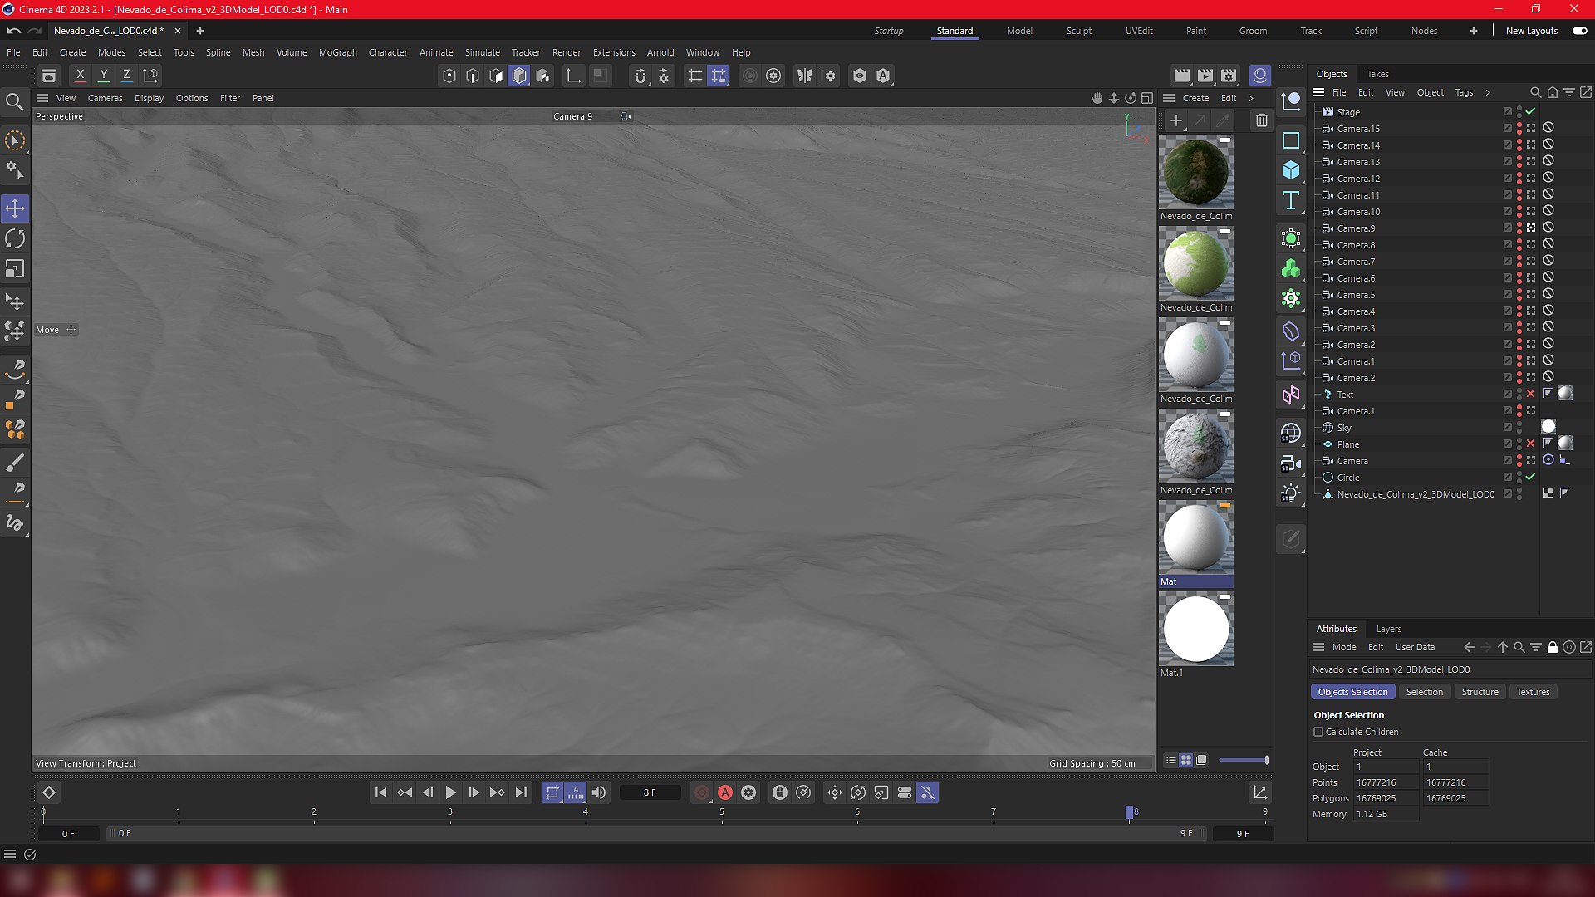This screenshot has height=897, width=1595.
Task: Open the search magnifier in left toolbar
Action: (x=14, y=102)
